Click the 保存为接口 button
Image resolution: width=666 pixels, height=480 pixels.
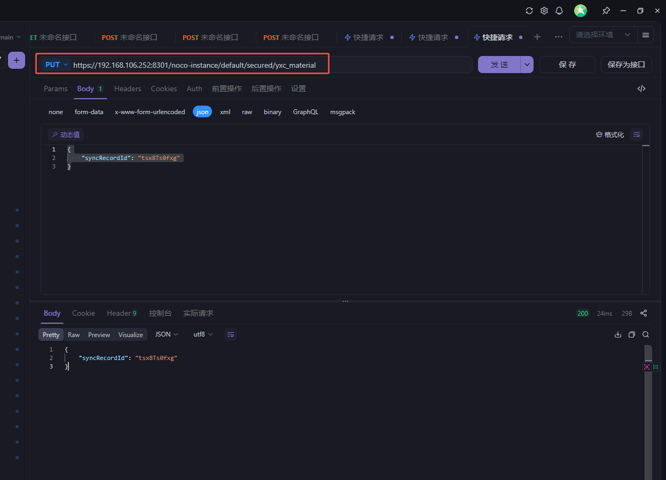(626, 65)
